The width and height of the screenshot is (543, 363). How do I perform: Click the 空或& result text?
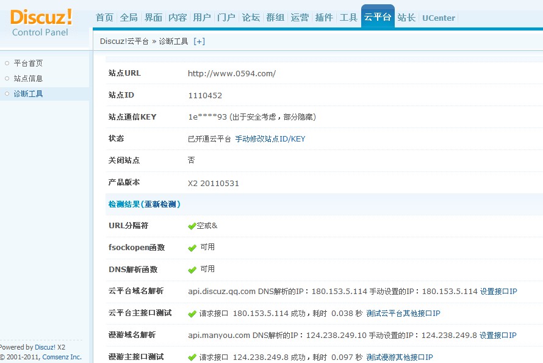point(207,226)
